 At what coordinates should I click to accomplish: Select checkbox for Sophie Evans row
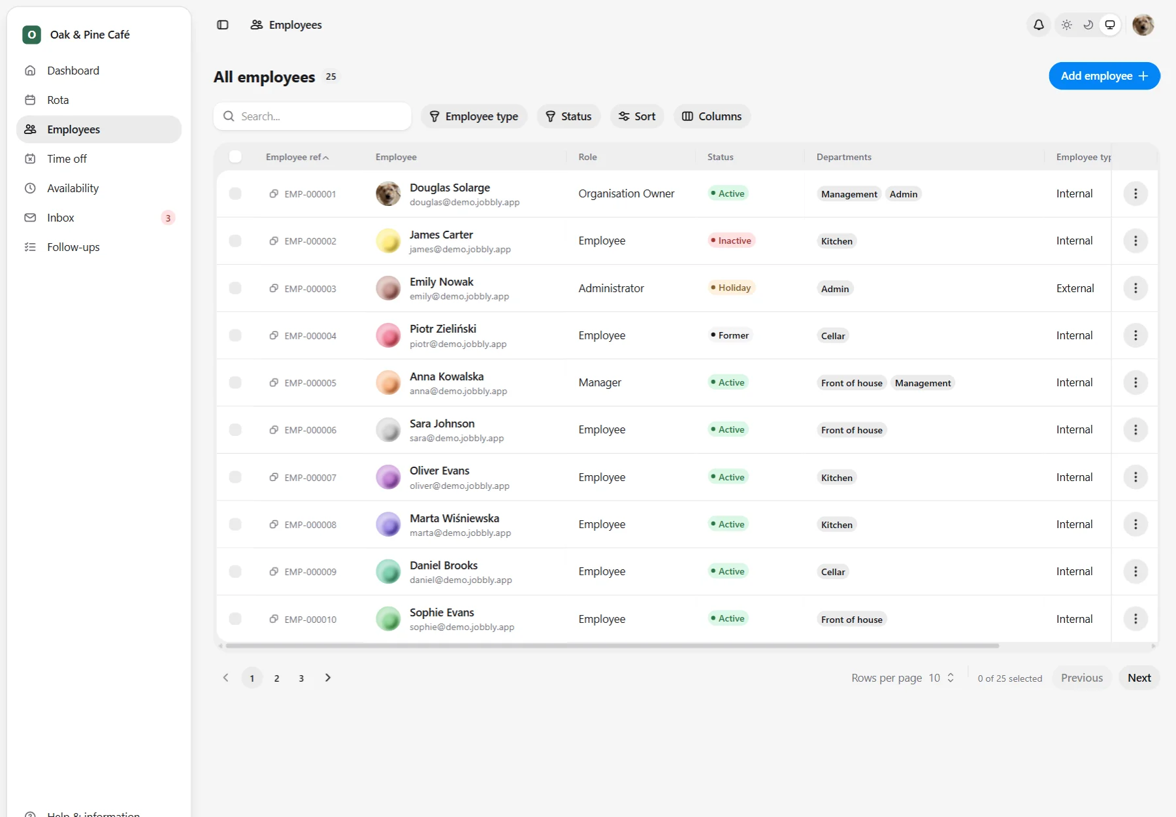[x=235, y=619]
